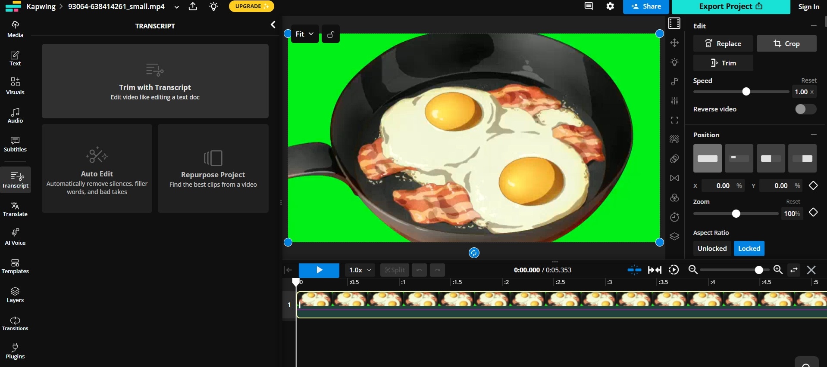Open the Repurpose Project card
827x367 pixels.
coord(213,169)
